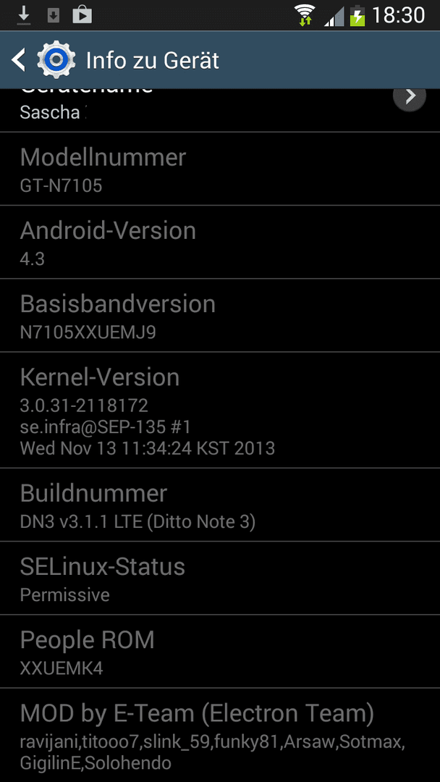440x782 pixels.
Task: Tap the back arrow in header
Action: (x=18, y=60)
